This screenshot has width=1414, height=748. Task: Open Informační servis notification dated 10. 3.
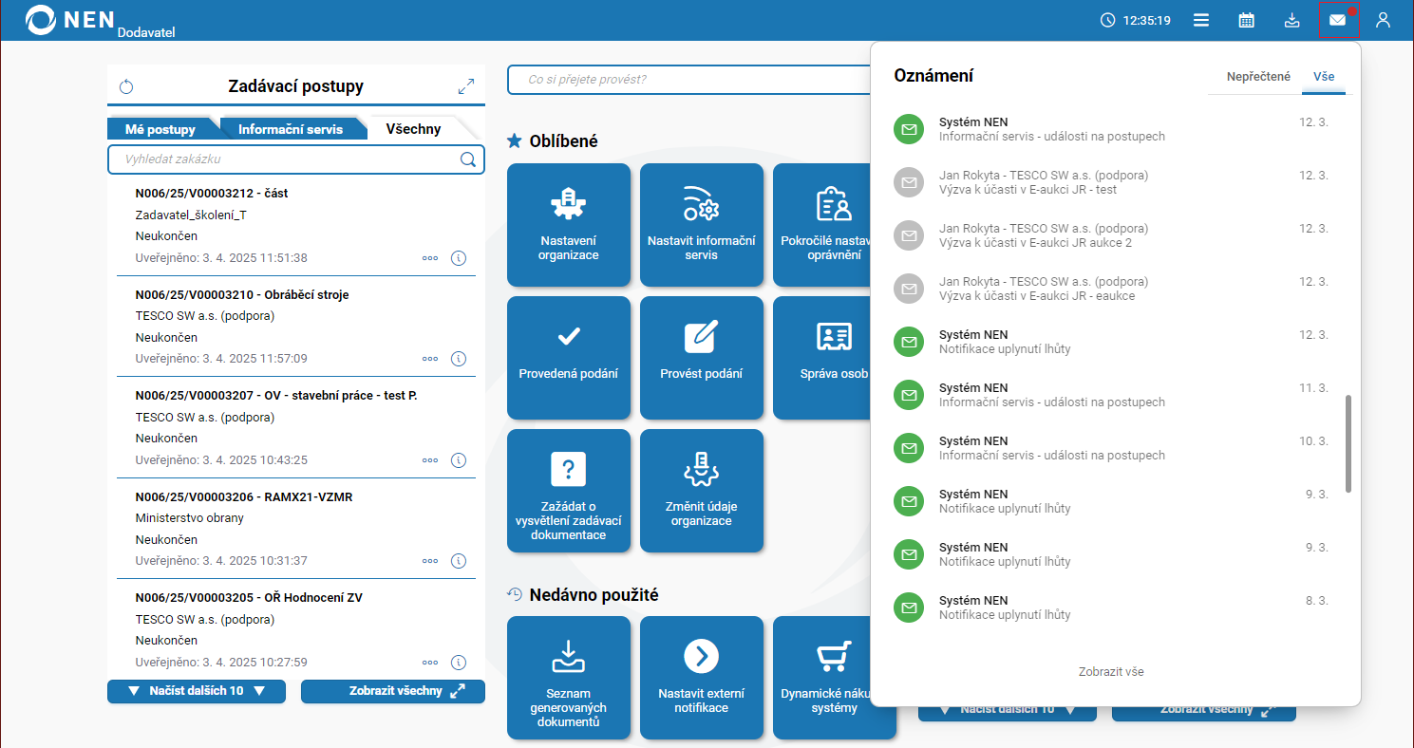point(1111,448)
